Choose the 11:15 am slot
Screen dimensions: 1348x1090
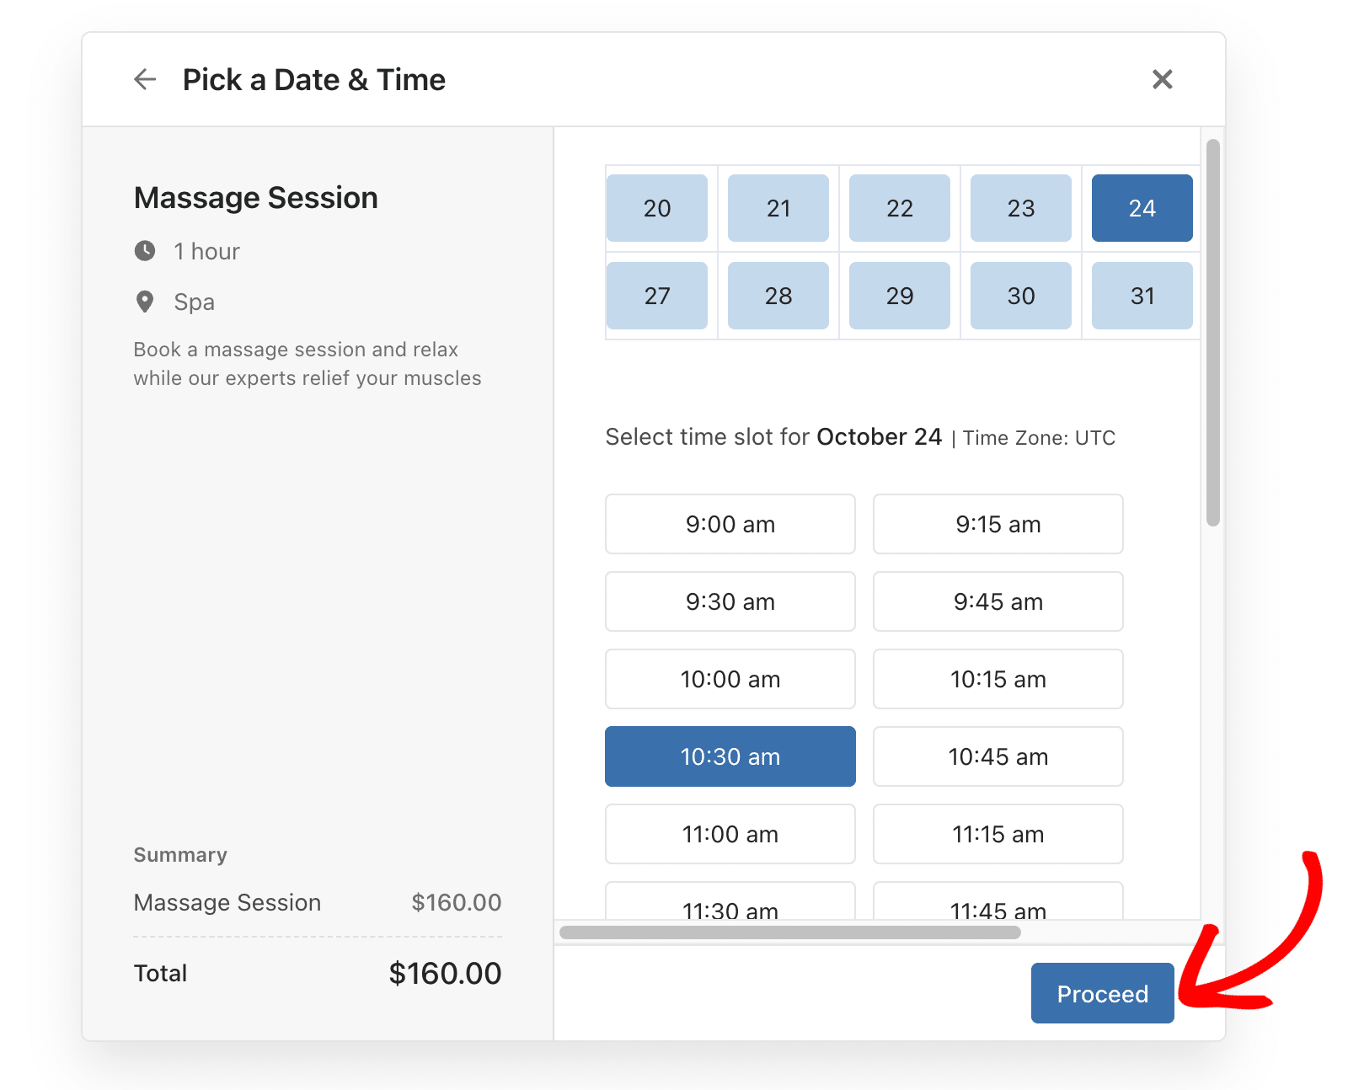coord(998,834)
